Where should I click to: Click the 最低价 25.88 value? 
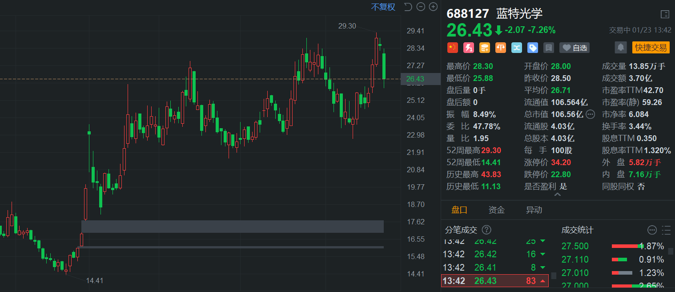[483, 78]
